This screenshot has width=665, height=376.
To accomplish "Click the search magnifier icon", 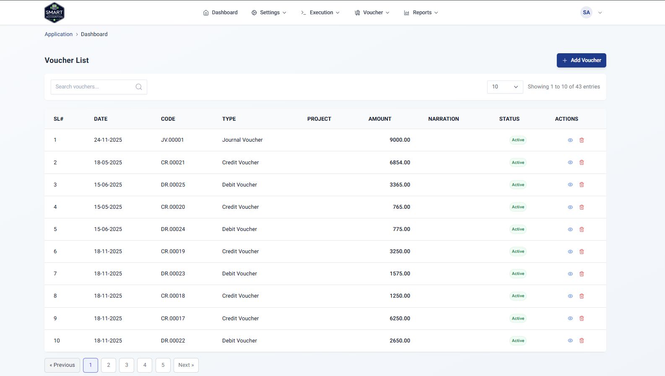I will tap(139, 87).
